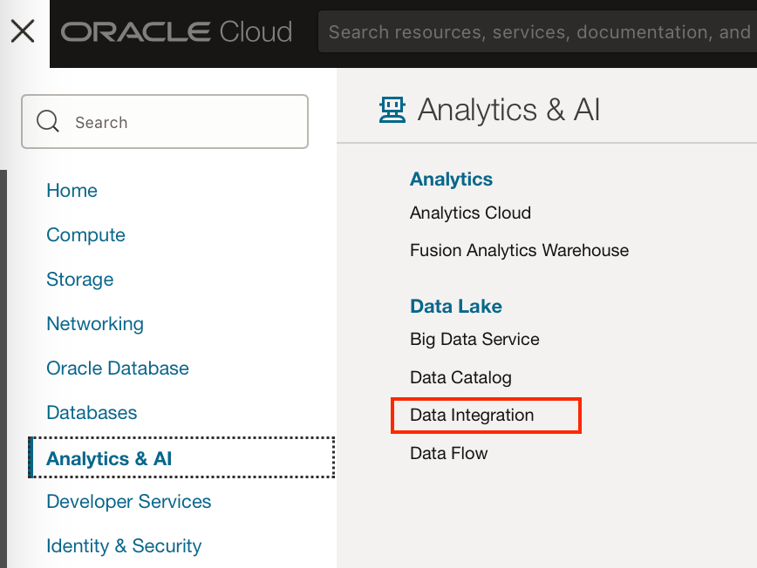
Task: Open the Developer Services section
Action: coord(128,502)
